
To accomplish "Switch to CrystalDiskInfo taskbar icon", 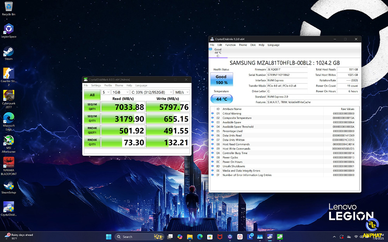I will 270,237.
